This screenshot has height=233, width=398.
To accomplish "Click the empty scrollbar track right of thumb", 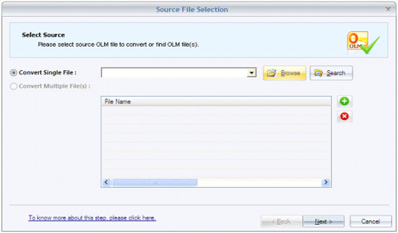I will (259, 182).
